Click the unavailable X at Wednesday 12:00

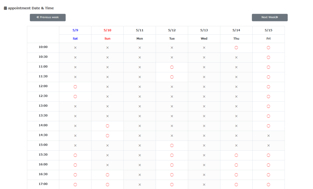[x=204, y=87]
